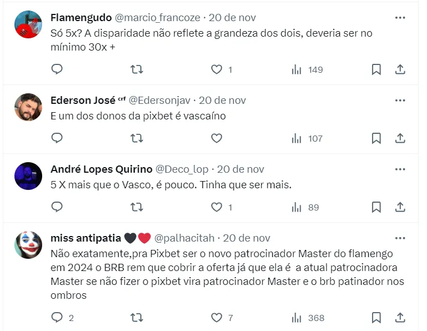
Task: Open André Lopes Quirino's display name
Action: tap(100, 169)
